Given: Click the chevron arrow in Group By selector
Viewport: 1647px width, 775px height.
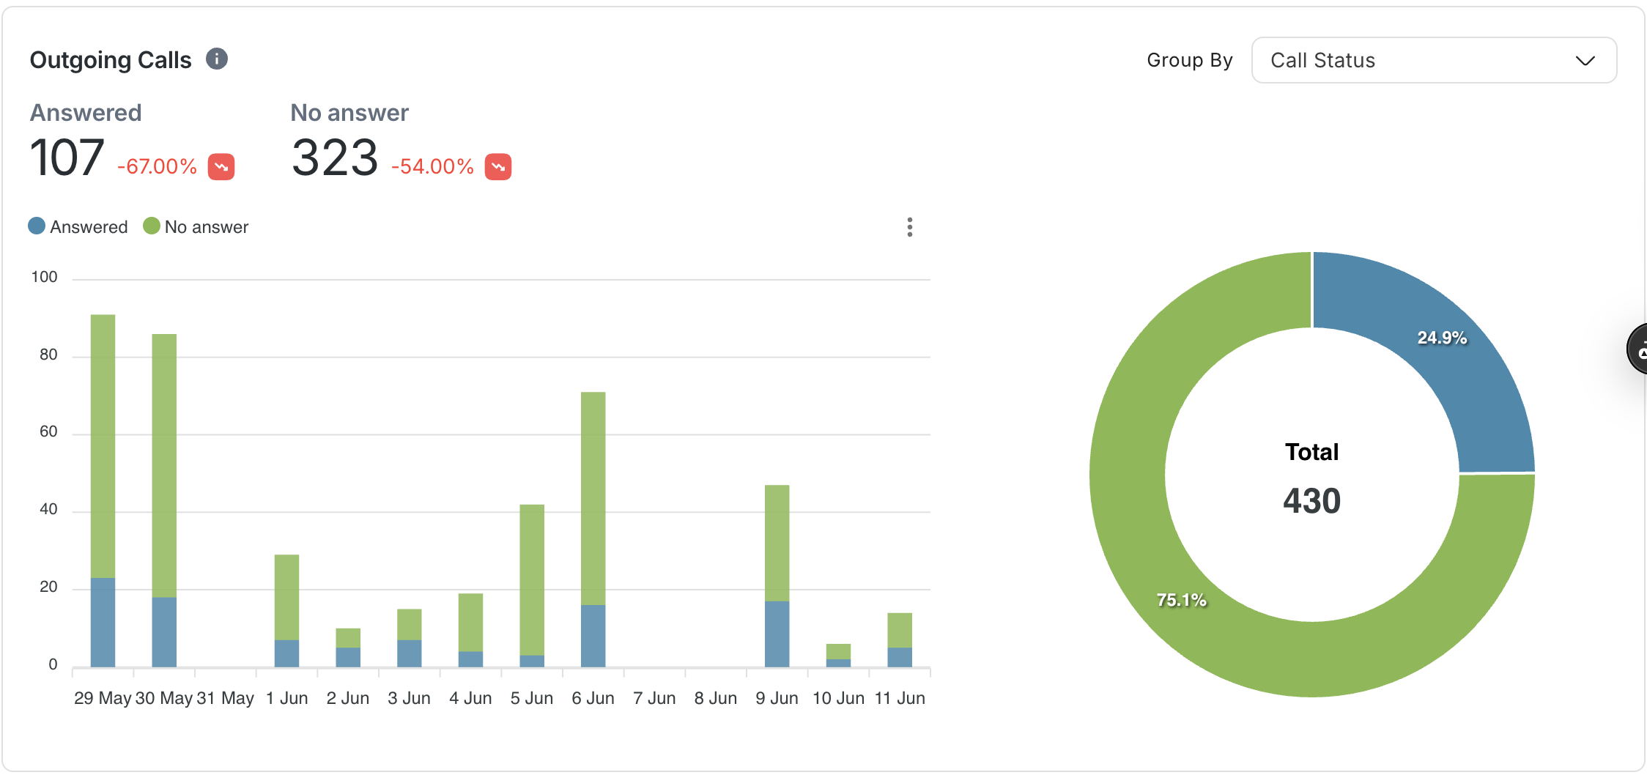Looking at the screenshot, I should (1585, 61).
